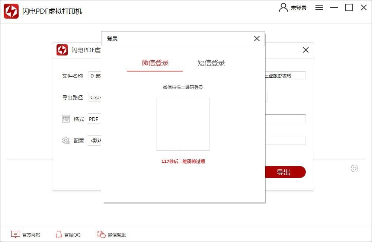Click the expiration countdown text
This screenshot has height=242, width=372.
point(183,161)
